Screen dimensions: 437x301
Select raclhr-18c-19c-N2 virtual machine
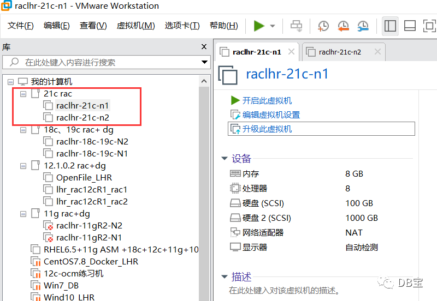click(x=92, y=142)
